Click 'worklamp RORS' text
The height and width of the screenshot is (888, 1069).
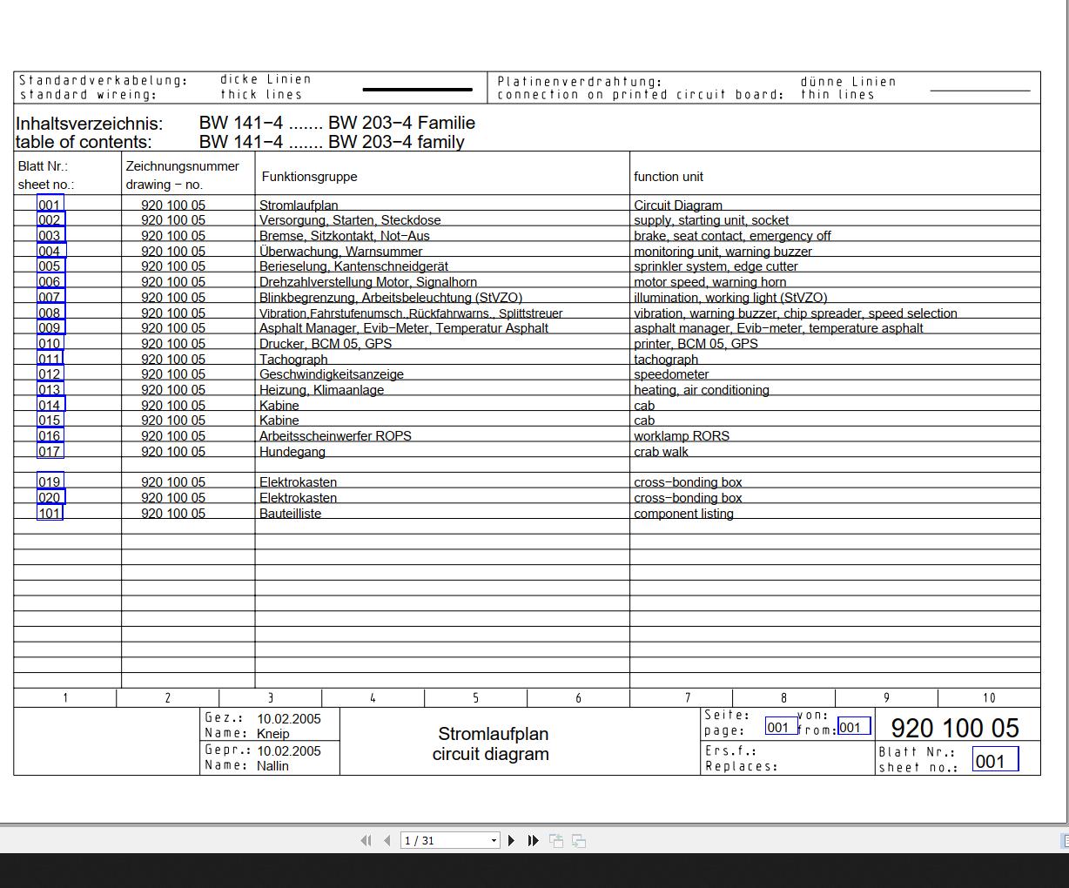[682, 436]
